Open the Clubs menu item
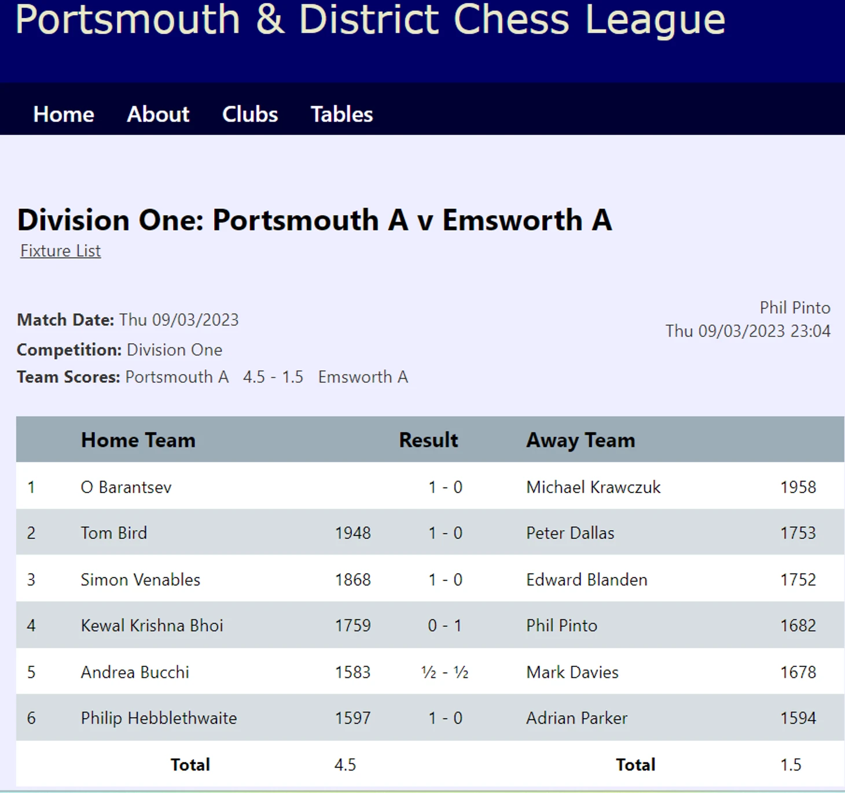 coord(250,114)
